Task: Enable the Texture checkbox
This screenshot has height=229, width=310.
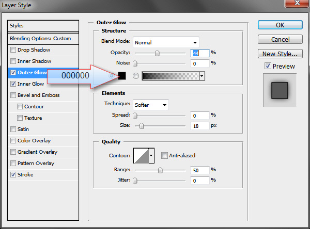Action: click(x=20, y=118)
